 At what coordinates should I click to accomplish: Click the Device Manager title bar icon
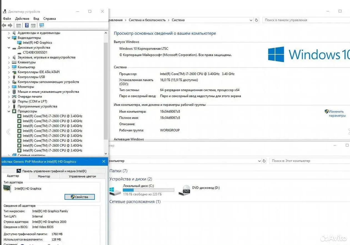[4, 11]
